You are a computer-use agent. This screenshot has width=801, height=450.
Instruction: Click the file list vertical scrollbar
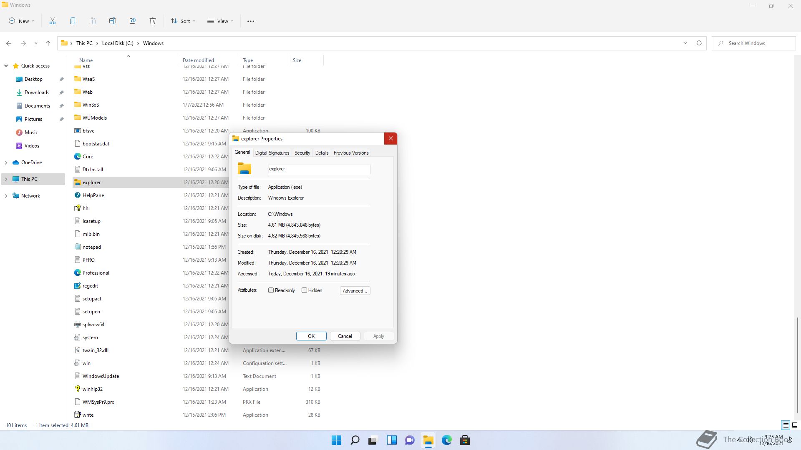pyautogui.click(x=798, y=365)
